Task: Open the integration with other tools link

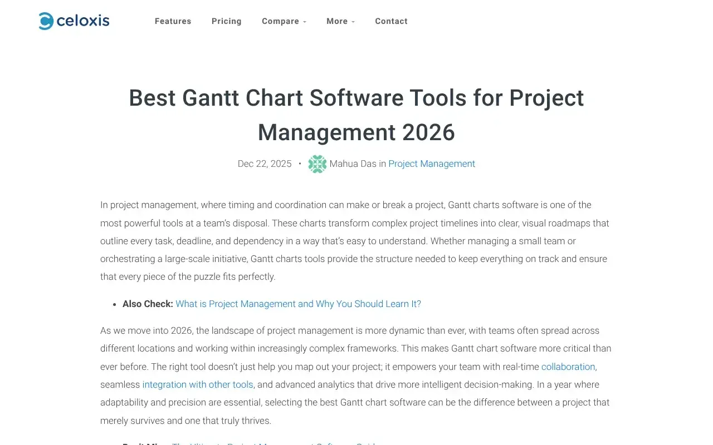Action: (x=198, y=384)
